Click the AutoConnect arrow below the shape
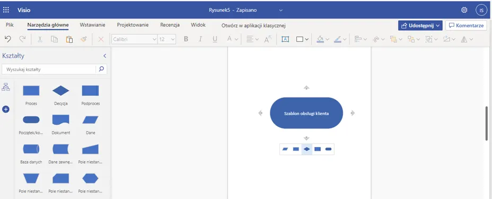Viewport: 492px width, 199px height. [306, 138]
